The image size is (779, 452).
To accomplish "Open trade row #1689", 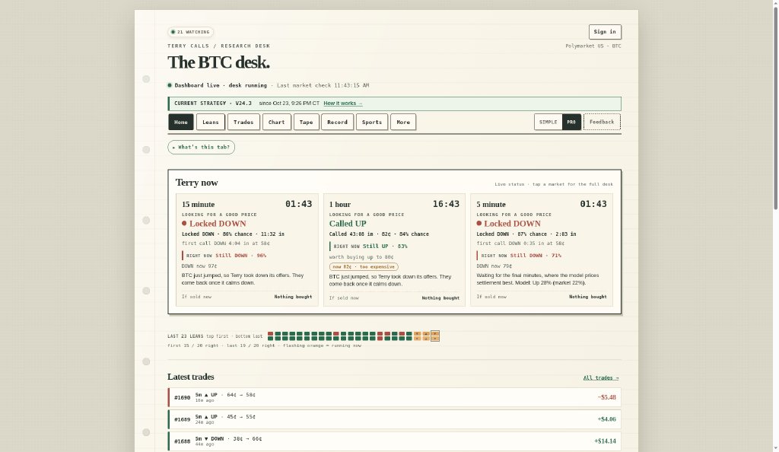I will pos(395,419).
